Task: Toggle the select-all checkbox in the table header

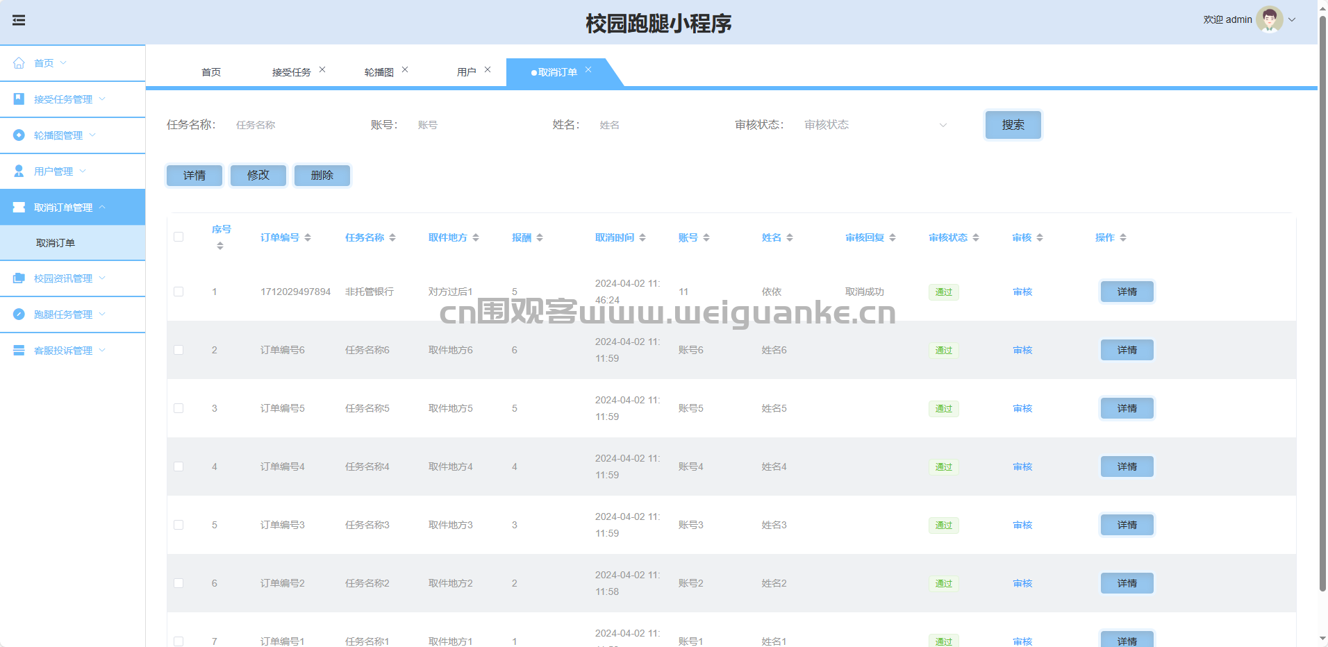Action: pos(179,237)
